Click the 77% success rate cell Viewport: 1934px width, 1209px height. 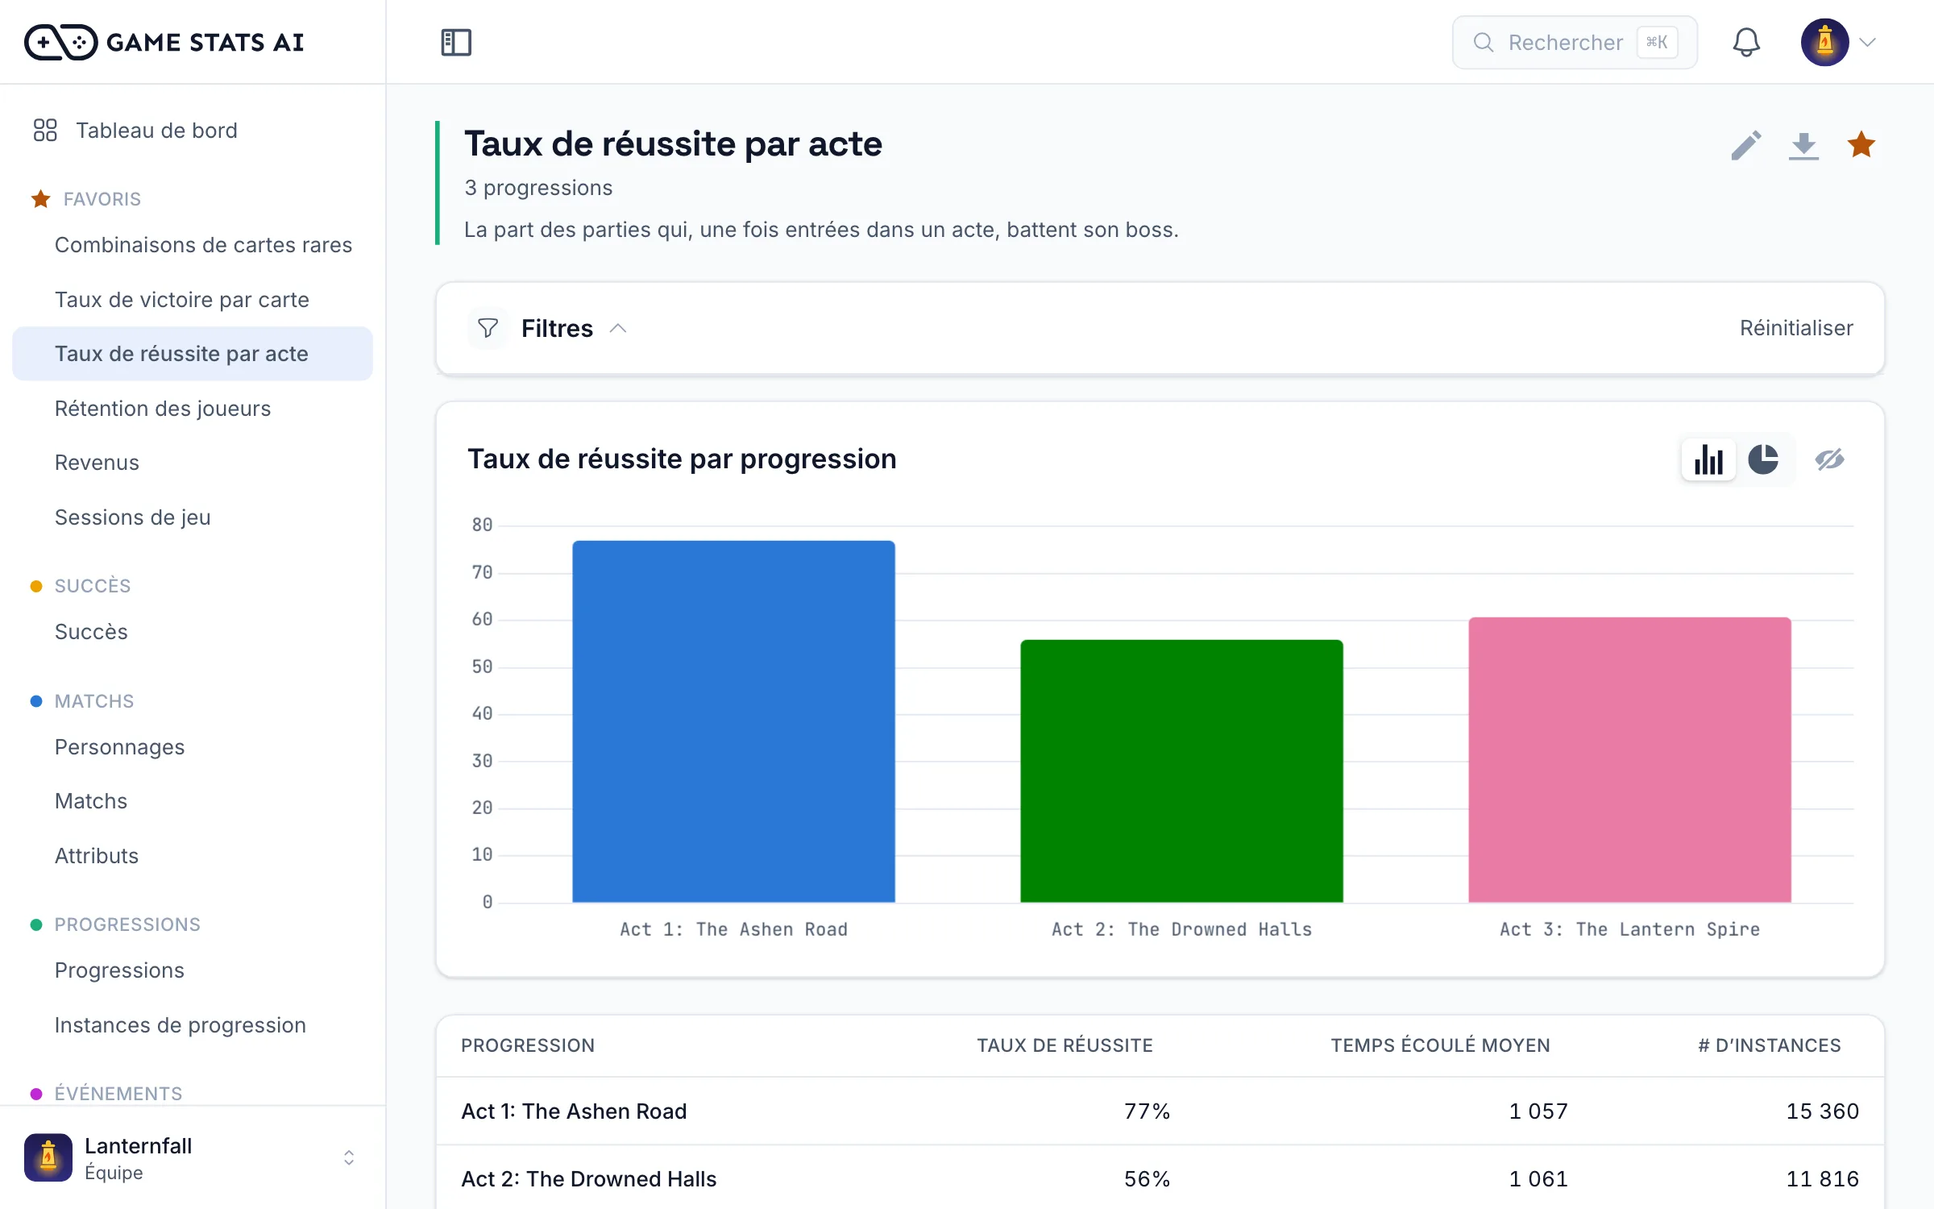[1147, 1111]
